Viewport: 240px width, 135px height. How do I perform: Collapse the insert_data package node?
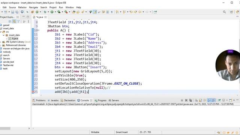pyautogui.click(x=4, y=35)
